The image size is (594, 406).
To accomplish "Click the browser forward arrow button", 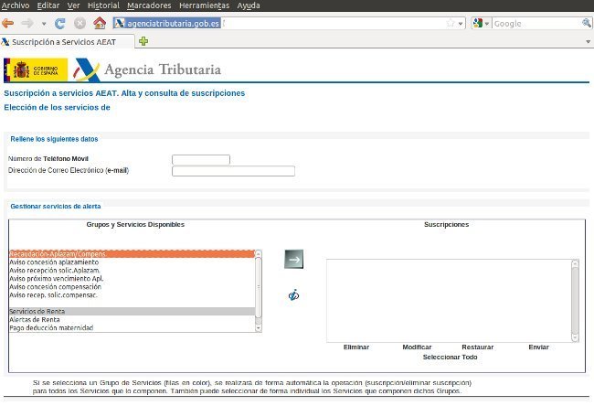I will click(x=30, y=23).
